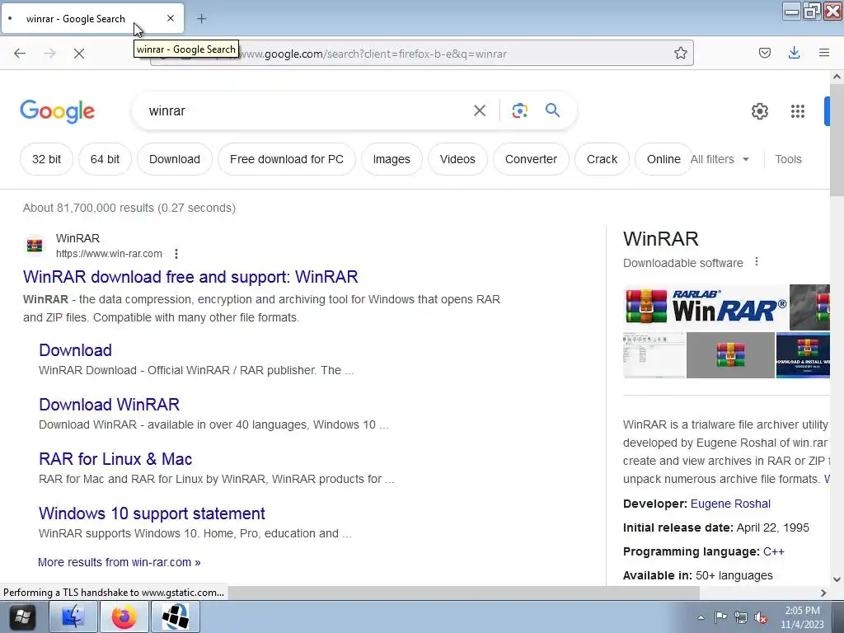The width and height of the screenshot is (844, 633).
Task: Search by image with Google Lens icon
Action: click(x=519, y=111)
